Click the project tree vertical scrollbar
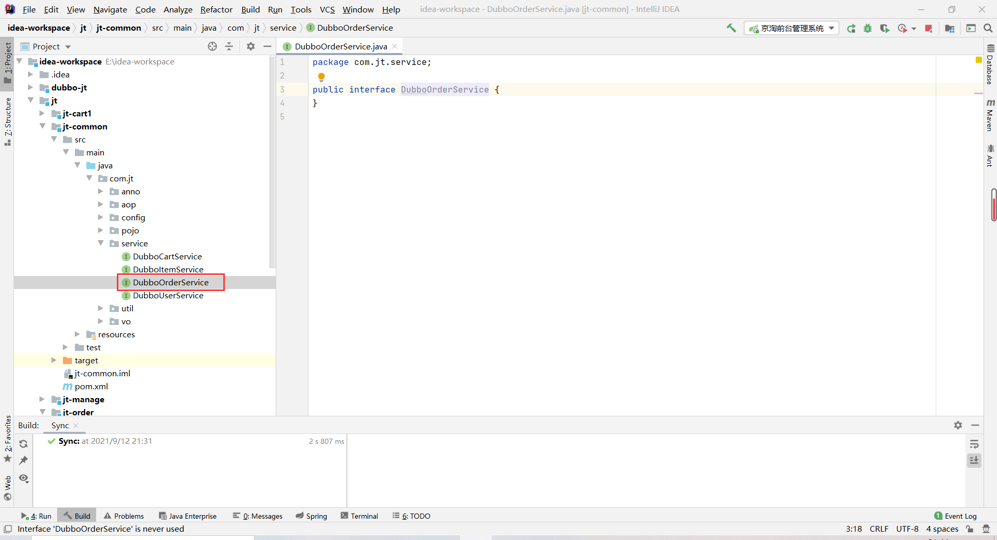997x540 pixels. click(x=272, y=162)
